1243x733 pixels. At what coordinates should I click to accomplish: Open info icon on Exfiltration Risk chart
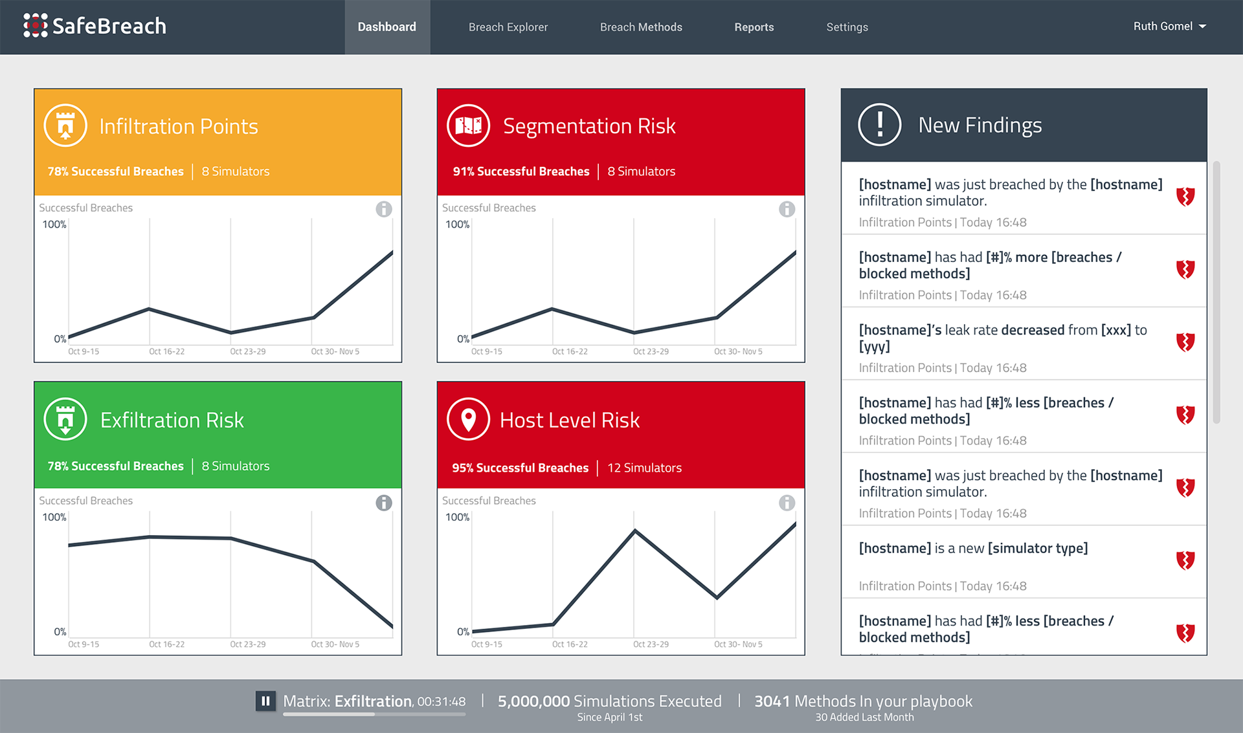click(384, 503)
